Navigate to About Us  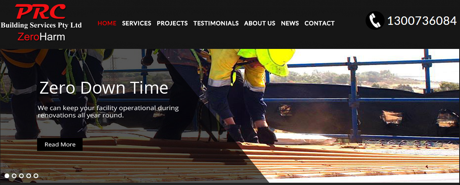260,23
